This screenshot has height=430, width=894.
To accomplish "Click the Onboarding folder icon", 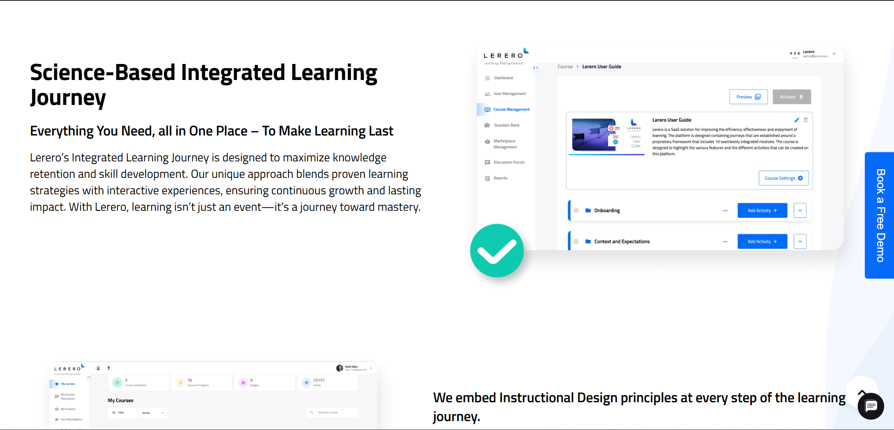I will (x=588, y=210).
